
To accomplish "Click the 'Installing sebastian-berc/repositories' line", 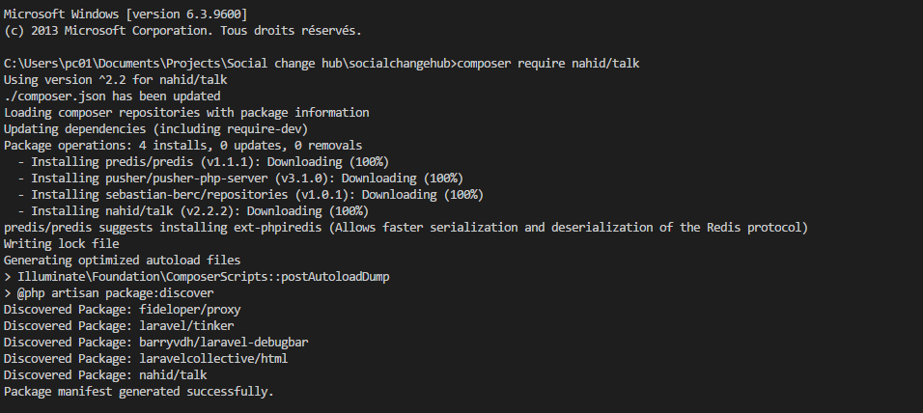I will click(x=257, y=194).
